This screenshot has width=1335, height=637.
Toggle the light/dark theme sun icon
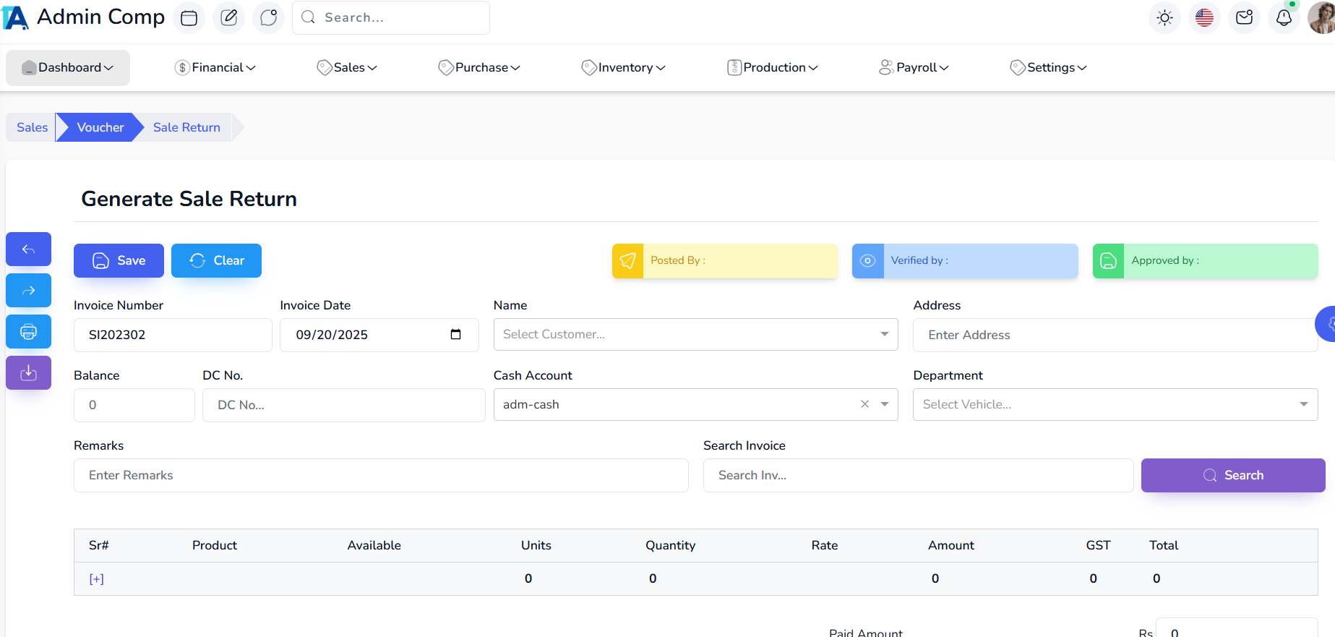1164,18
